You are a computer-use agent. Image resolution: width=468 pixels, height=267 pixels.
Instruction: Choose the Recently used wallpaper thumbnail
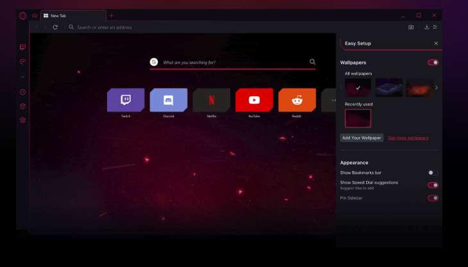point(358,118)
